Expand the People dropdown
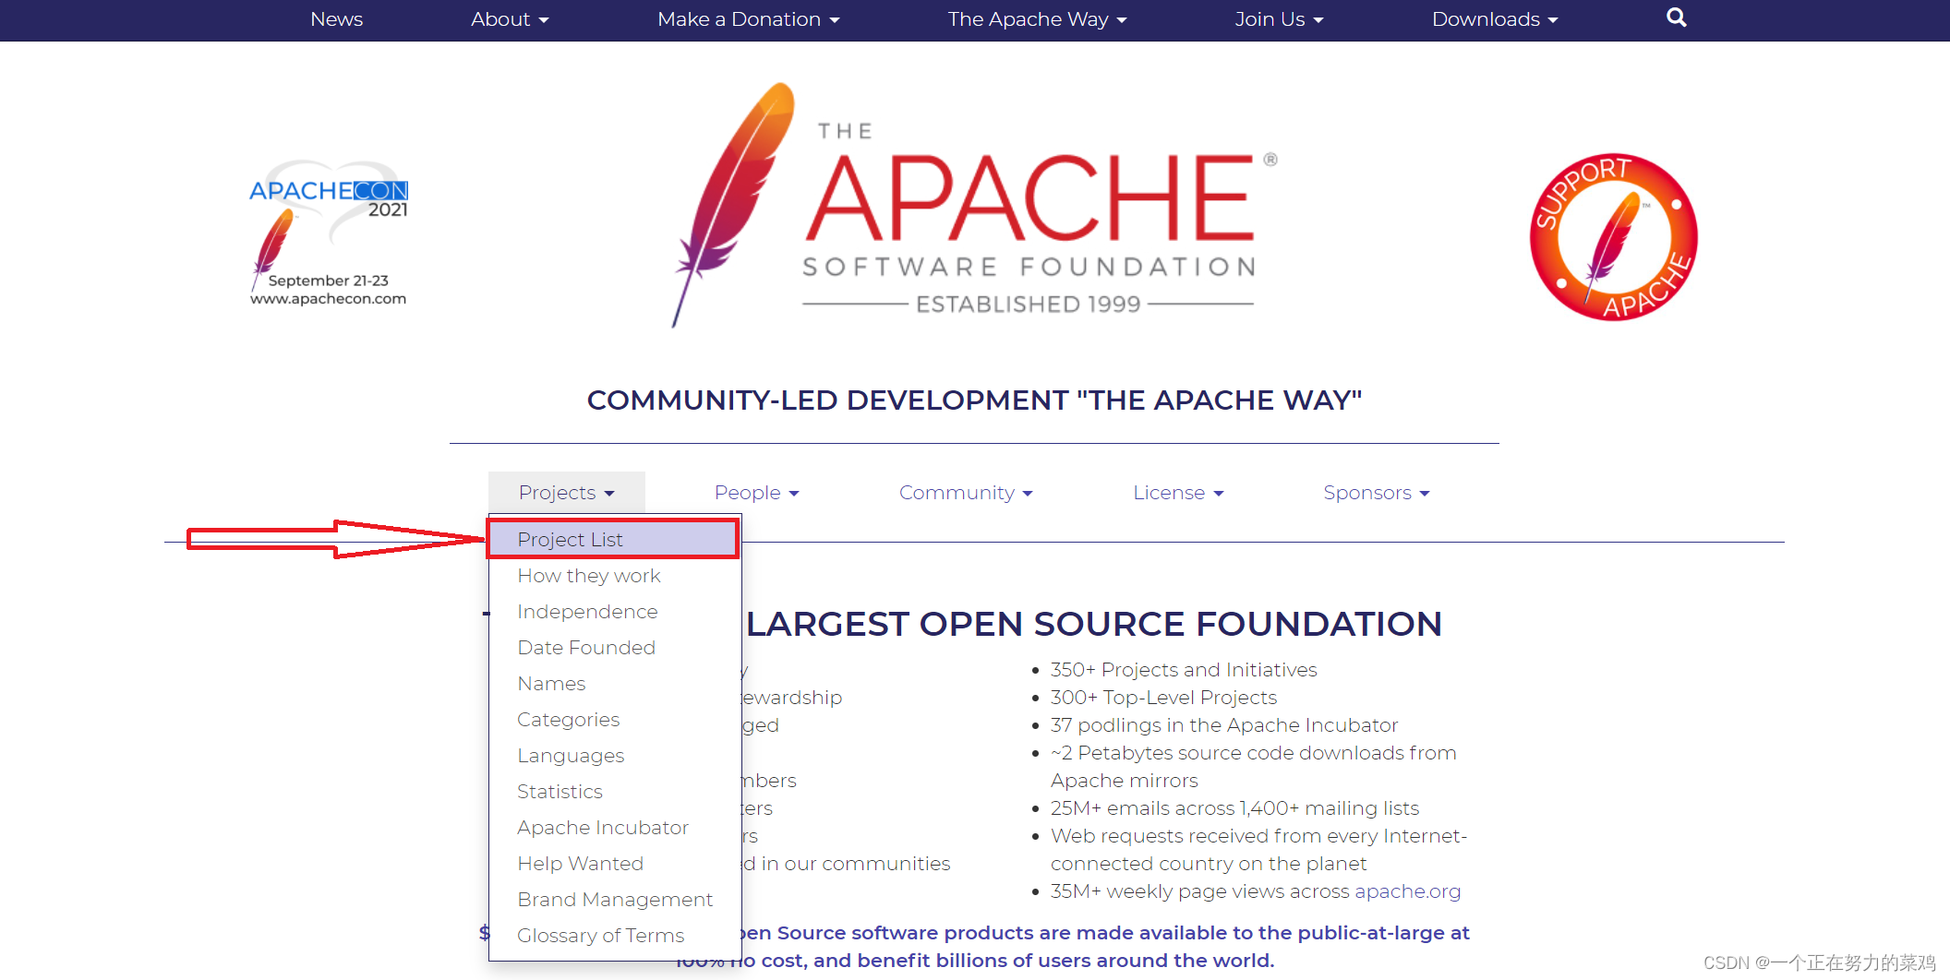This screenshot has width=1950, height=980. click(756, 493)
